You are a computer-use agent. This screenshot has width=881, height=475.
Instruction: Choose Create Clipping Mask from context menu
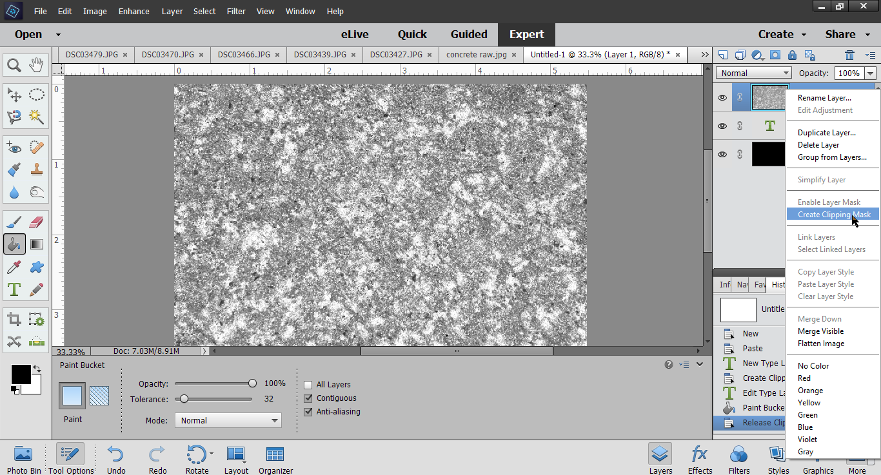click(833, 215)
